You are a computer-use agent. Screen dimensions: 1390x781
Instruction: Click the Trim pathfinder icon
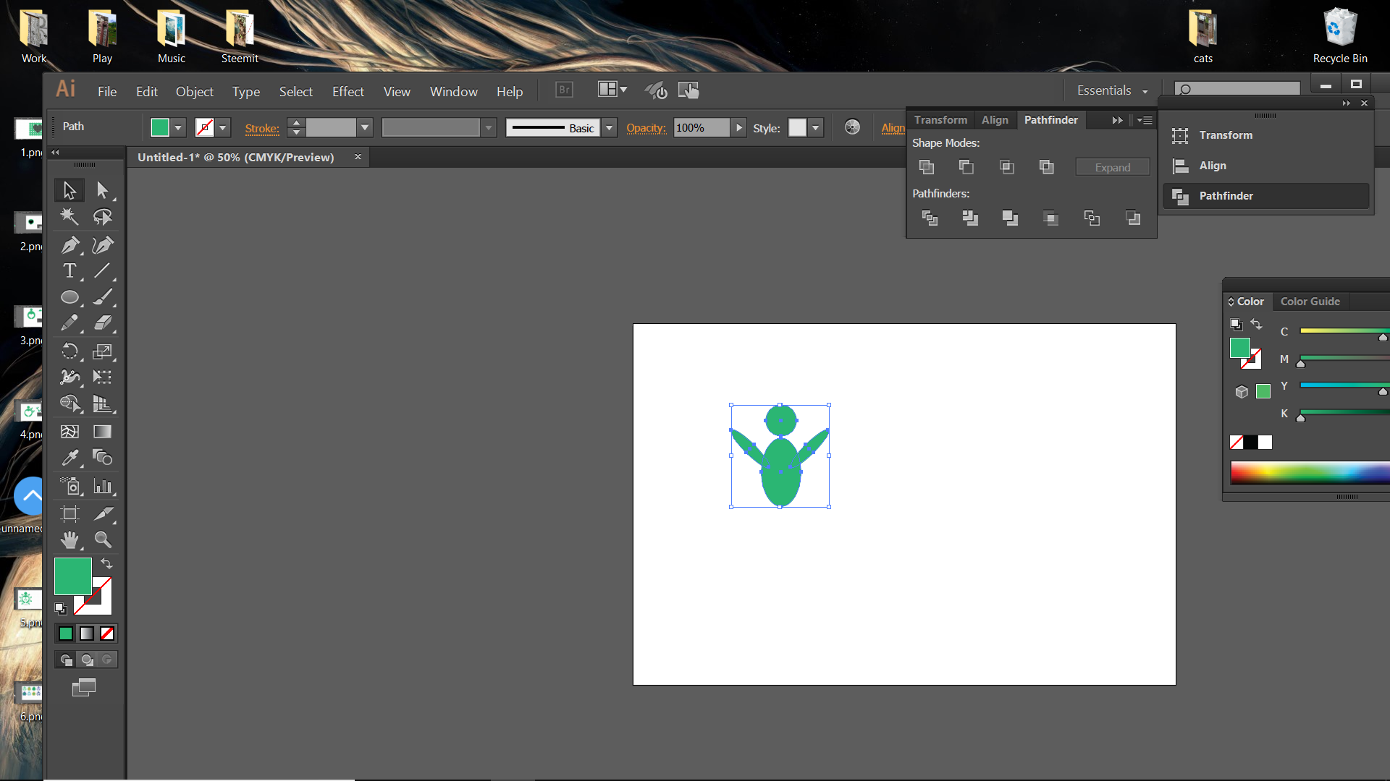coord(970,218)
